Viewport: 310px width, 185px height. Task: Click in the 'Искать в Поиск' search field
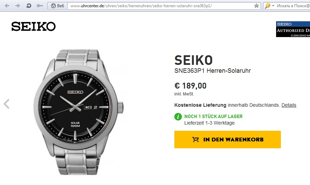(x=293, y=5)
